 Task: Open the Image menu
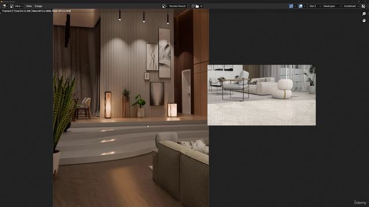coord(39,6)
